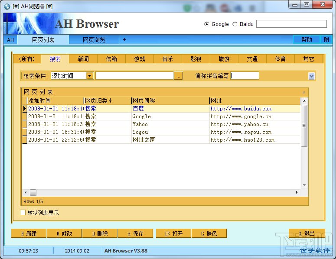Screen dimensions: 336x259
Task: Click the horizontal scrollbar right arrow
Action: click(297, 192)
